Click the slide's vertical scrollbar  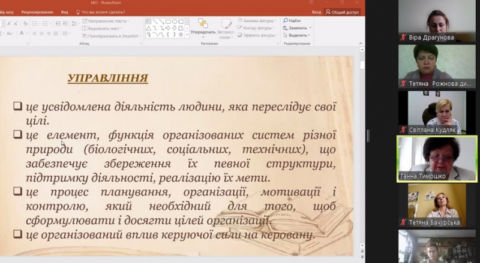[x=362, y=150]
